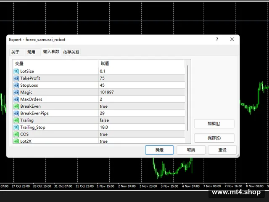Select the MaxOrders value 2
This screenshot has height=202, width=269.
101,99
